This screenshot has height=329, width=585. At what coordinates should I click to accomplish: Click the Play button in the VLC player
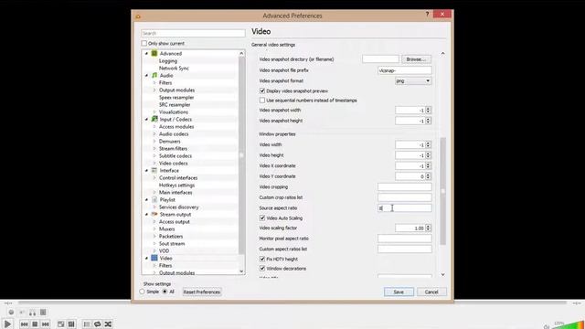(7, 324)
